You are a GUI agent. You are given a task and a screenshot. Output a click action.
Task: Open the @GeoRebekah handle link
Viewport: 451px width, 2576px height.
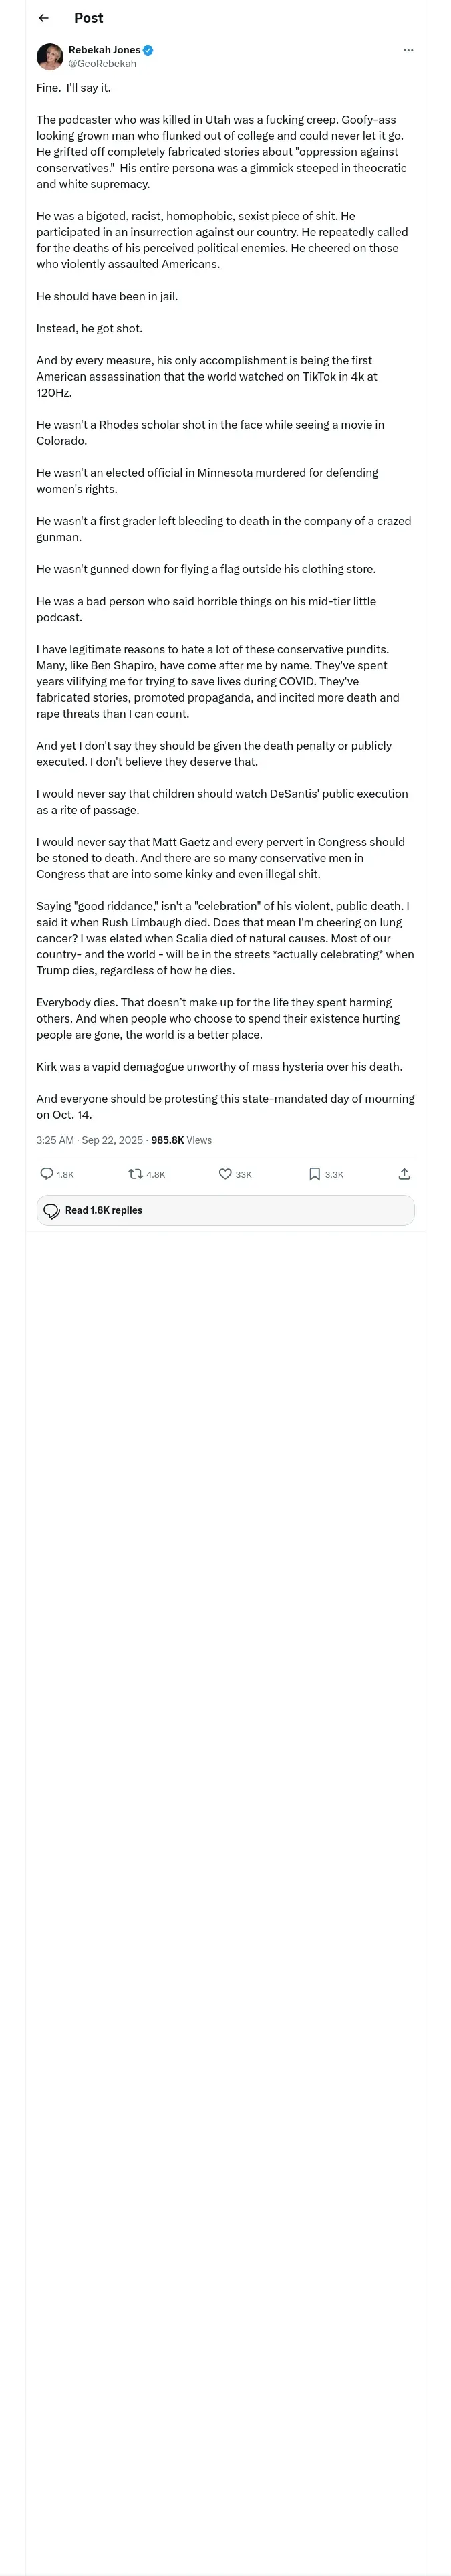coord(102,63)
